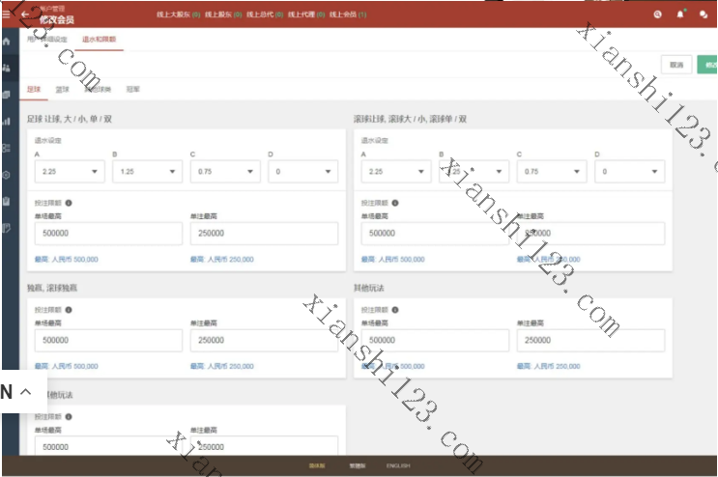Open dropdown D in 足球让球 section
The image size is (718, 477).
303,172
